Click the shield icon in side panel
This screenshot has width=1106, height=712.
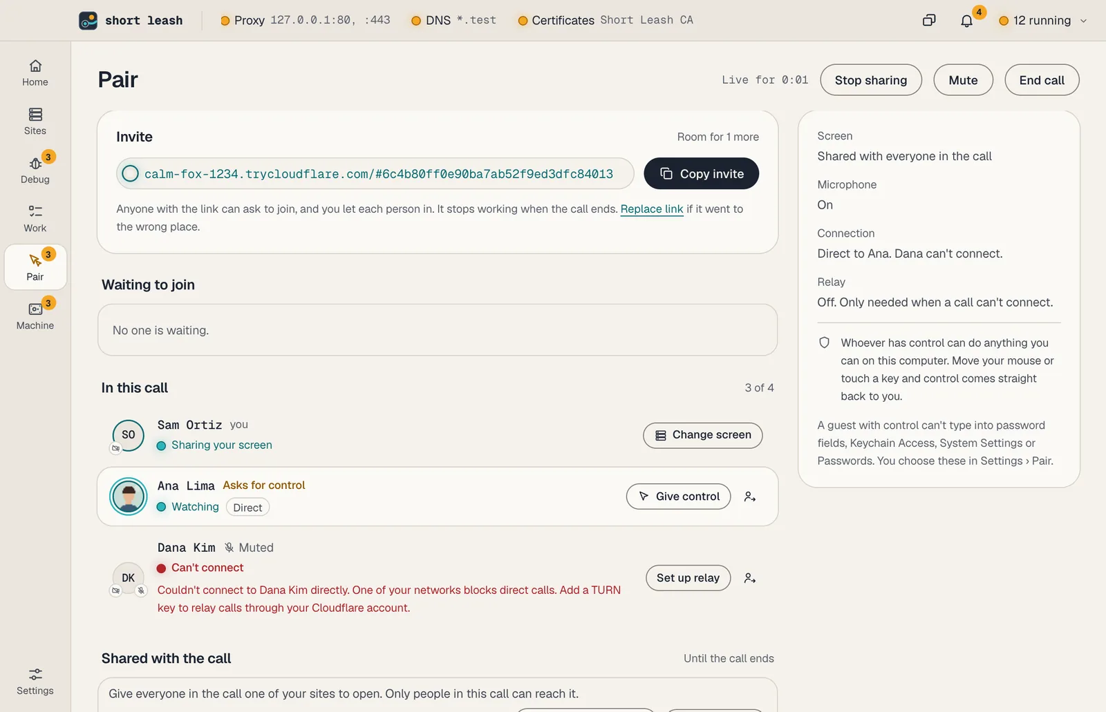tap(824, 343)
